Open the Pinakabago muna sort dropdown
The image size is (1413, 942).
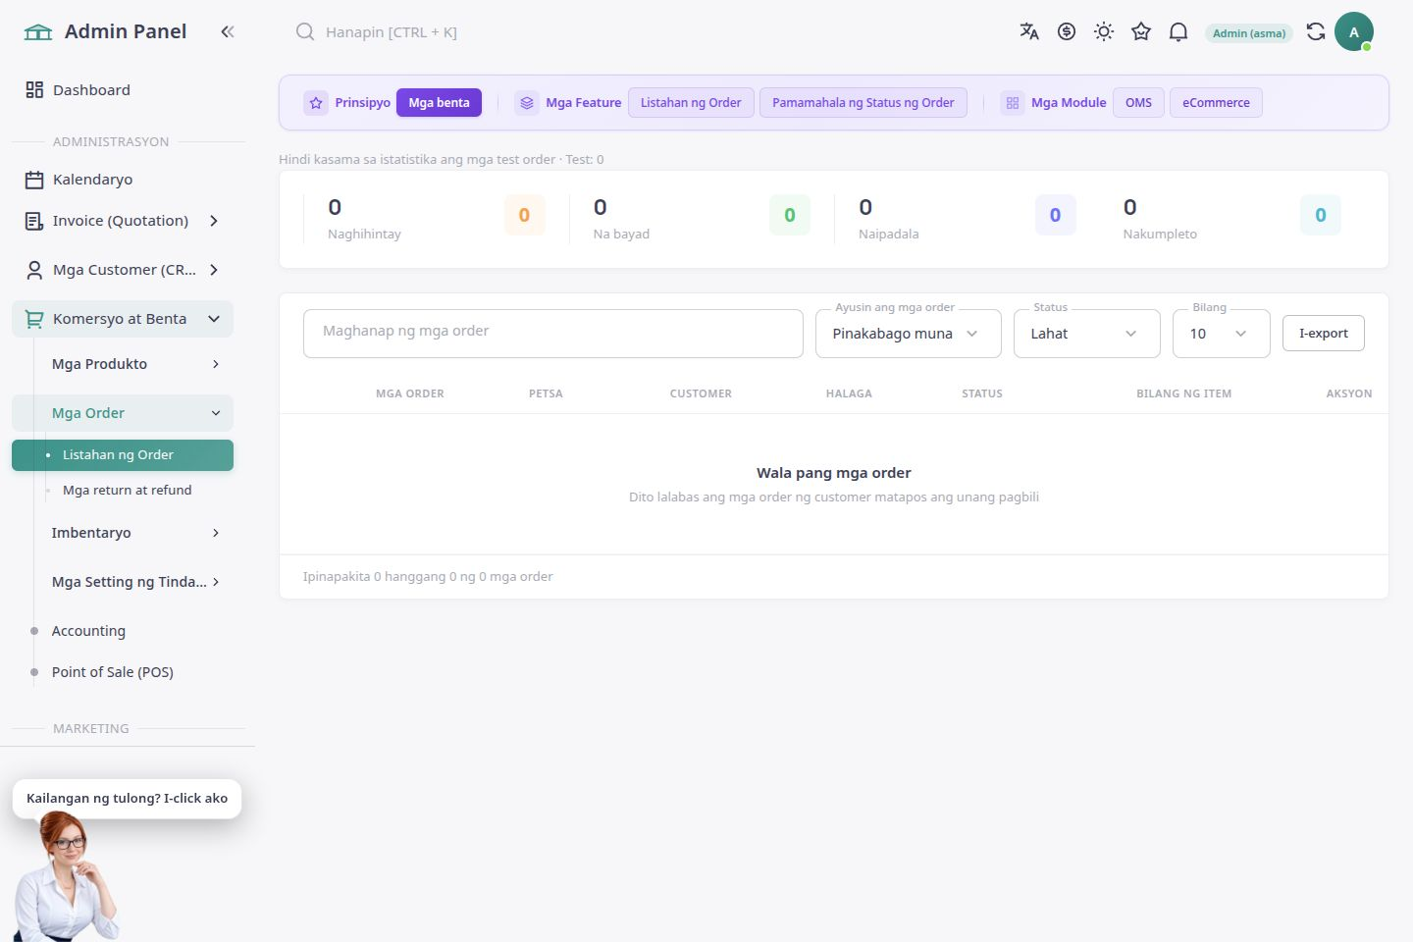click(909, 334)
